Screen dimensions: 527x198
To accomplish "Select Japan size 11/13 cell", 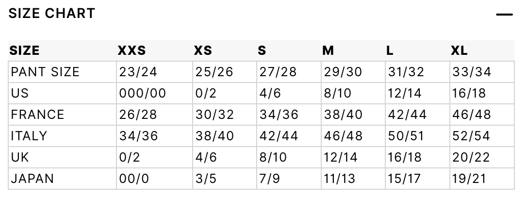I will (x=340, y=179).
